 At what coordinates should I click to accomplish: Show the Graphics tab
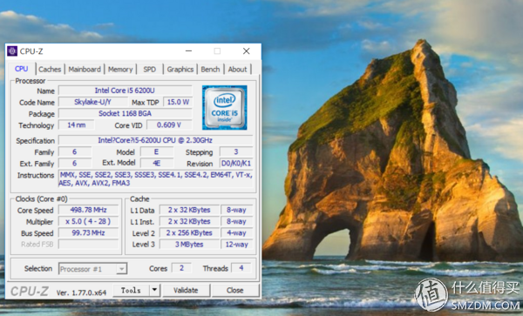pyautogui.click(x=180, y=70)
